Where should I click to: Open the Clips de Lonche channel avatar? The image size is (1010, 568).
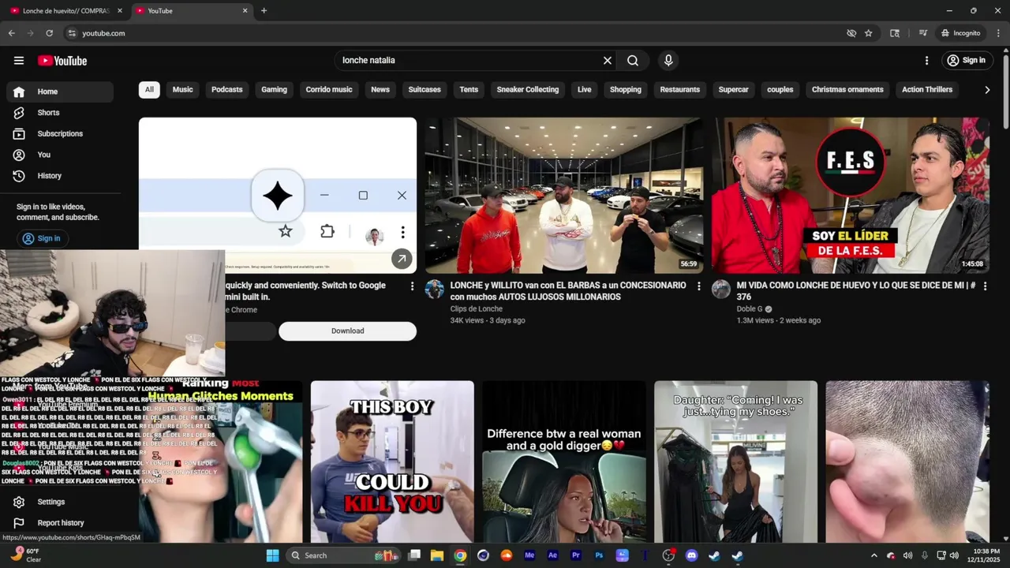435,289
